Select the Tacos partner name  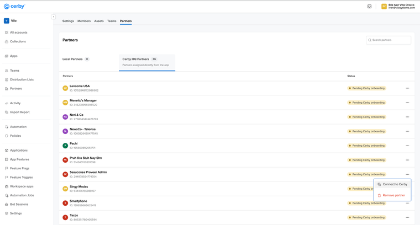pyautogui.click(x=73, y=216)
